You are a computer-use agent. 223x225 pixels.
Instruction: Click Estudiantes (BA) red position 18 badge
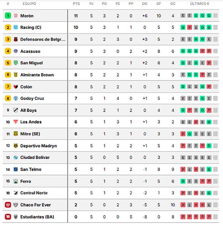pyautogui.click(x=8, y=217)
